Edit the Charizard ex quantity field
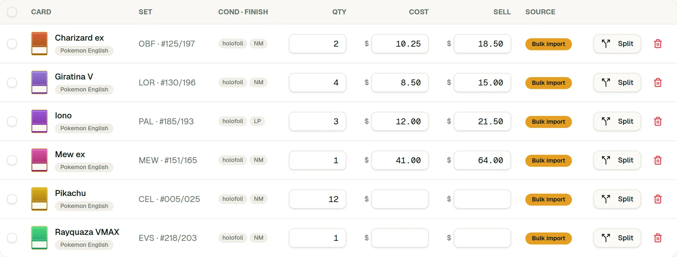677x257 pixels. pos(317,44)
